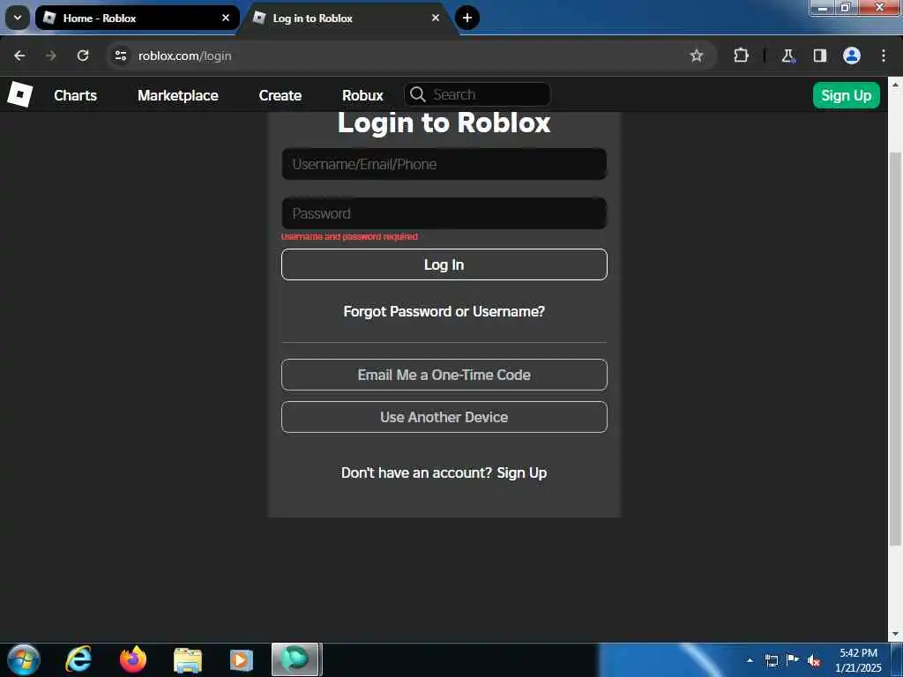Open Forgot Password or Username link

click(x=444, y=311)
